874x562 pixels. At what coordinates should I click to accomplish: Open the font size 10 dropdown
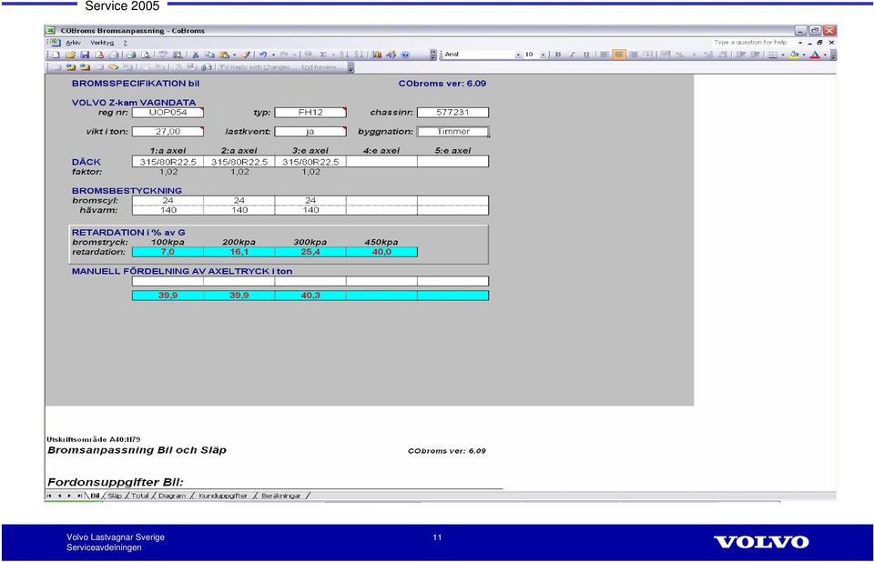(543, 55)
